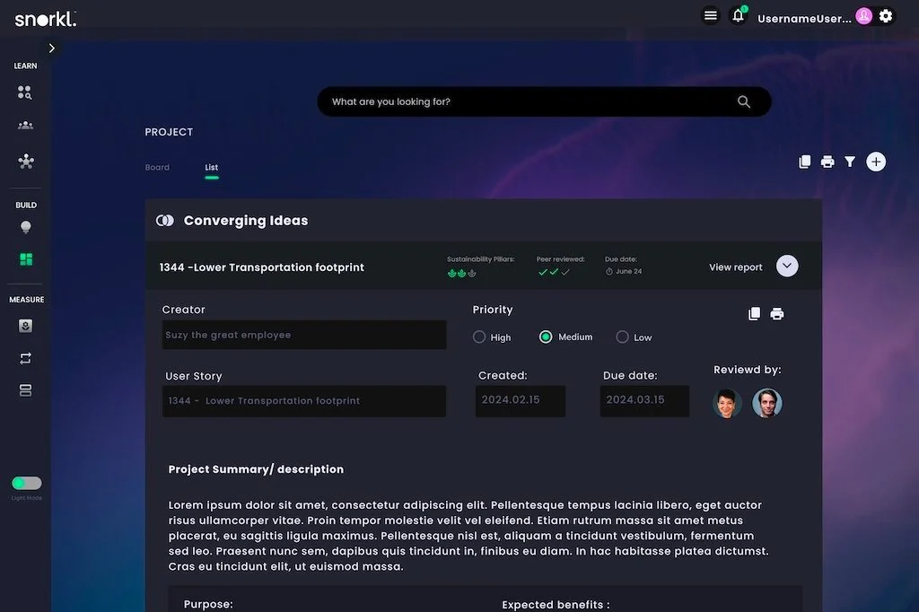Click the Created date field 2024.02.15
Viewport: 919px width, 612px height.
point(521,401)
